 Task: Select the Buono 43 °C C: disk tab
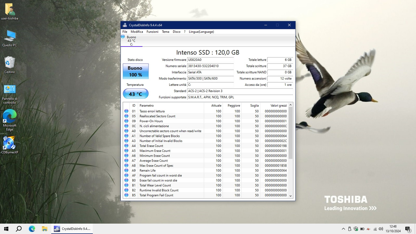coord(131,41)
